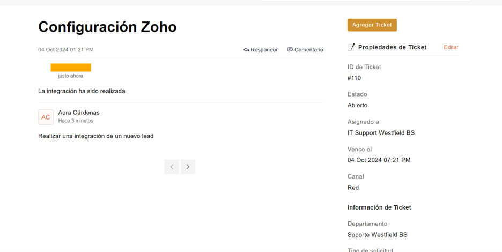Click the speech bubble icon beside Comentario
The image size is (502, 252).
(290, 50)
